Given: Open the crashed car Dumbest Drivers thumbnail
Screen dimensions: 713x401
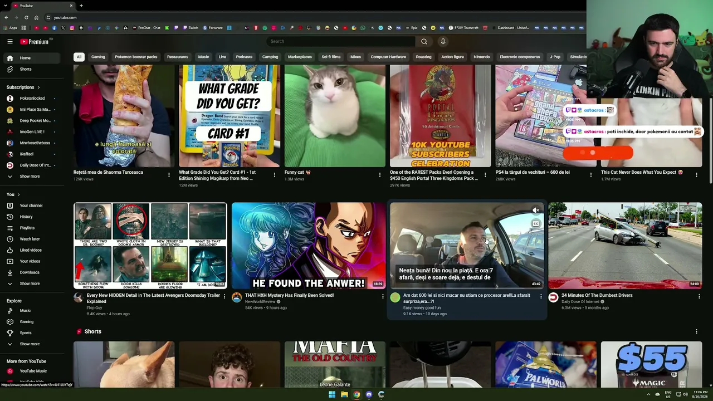Looking at the screenshot, I should point(625,246).
